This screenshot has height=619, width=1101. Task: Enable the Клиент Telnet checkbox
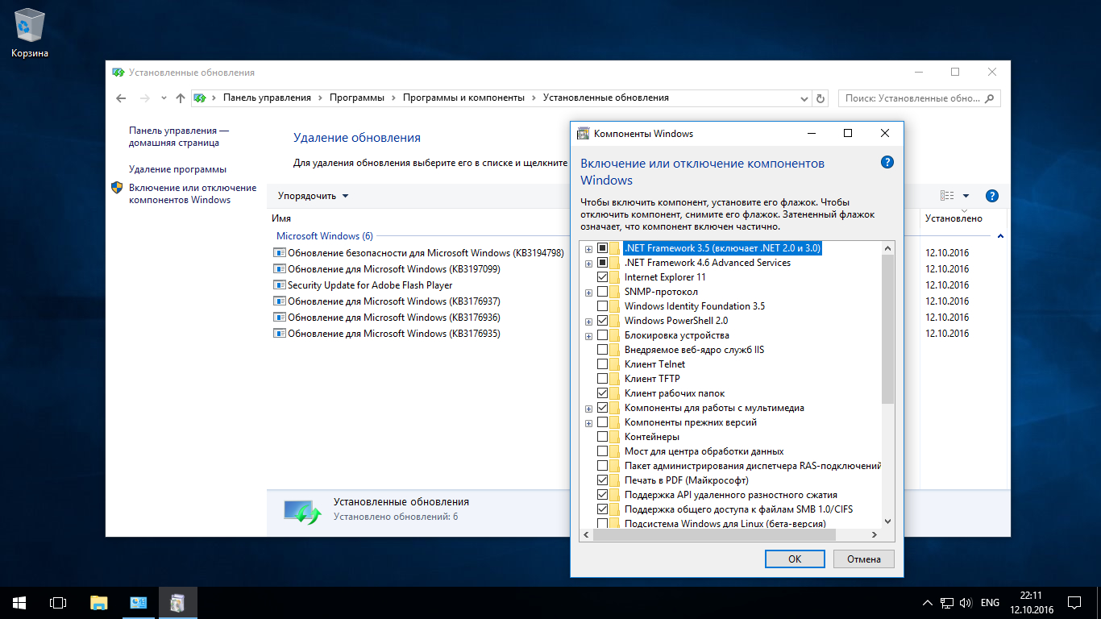click(602, 364)
